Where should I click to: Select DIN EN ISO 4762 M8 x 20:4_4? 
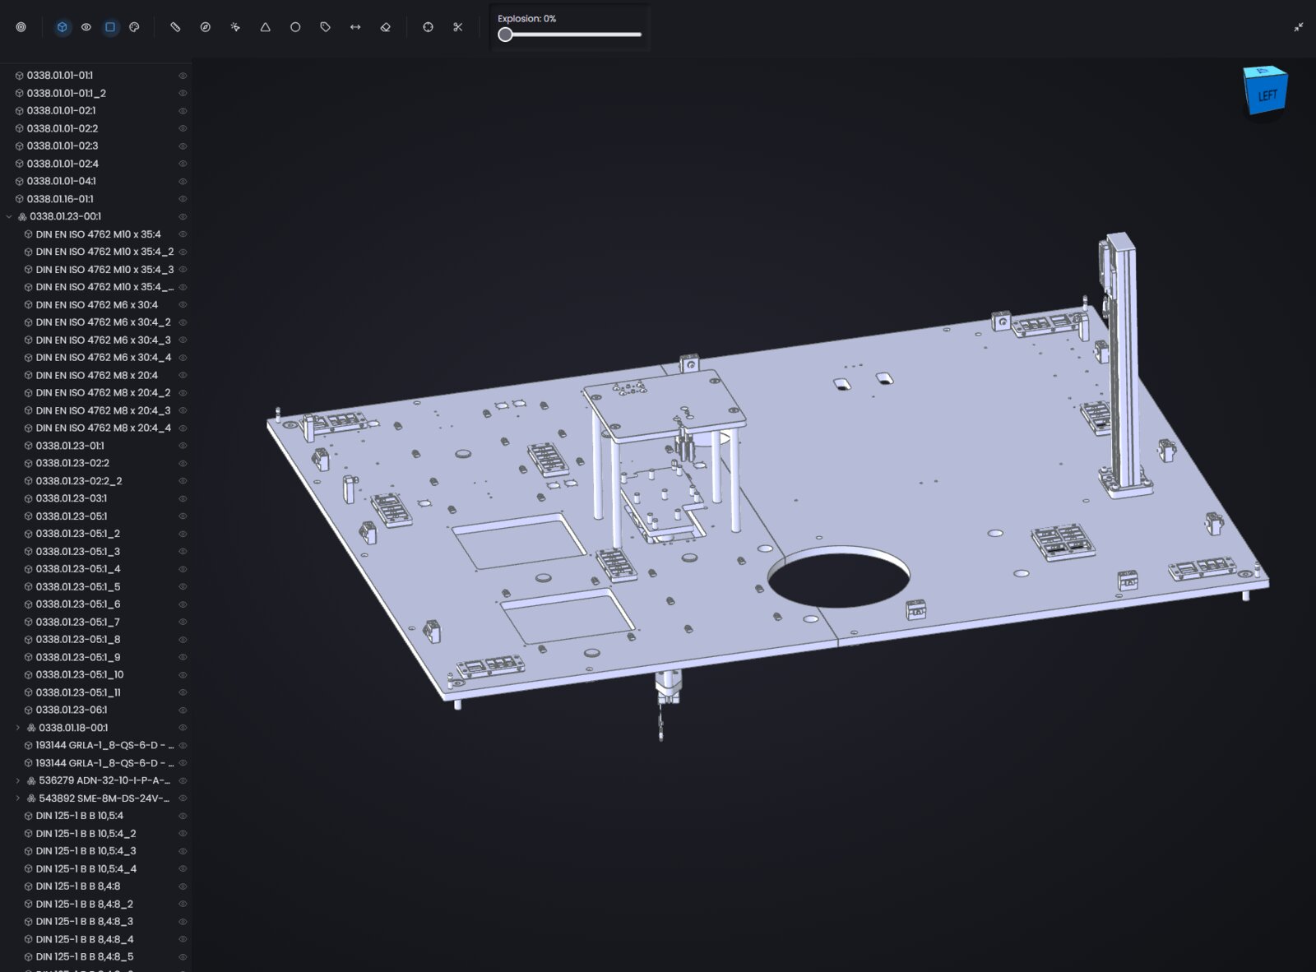pyautogui.click(x=104, y=428)
